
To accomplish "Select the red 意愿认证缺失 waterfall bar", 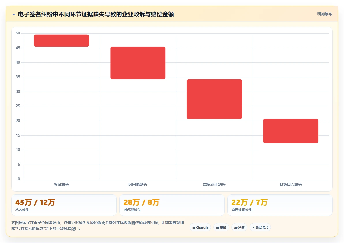I will [x=214, y=99].
